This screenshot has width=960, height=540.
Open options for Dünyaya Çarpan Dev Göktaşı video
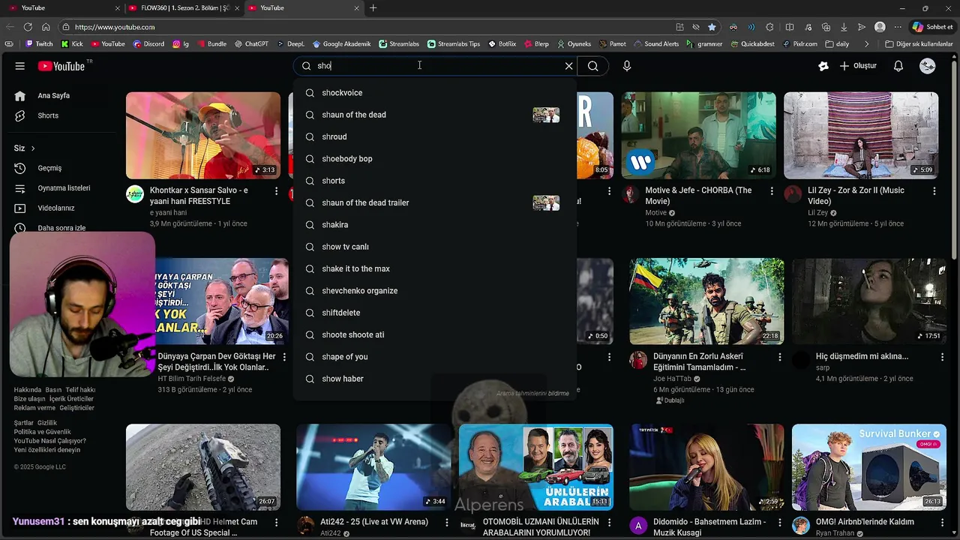[284, 357]
